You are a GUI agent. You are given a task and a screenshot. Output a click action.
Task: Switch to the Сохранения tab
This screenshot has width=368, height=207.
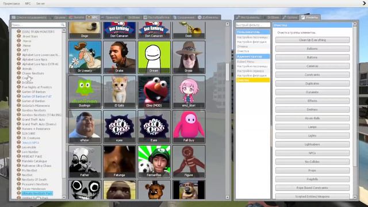point(184,17)
